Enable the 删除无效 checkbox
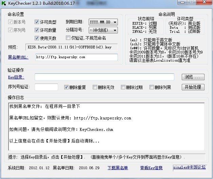 [x=95, y=87]
